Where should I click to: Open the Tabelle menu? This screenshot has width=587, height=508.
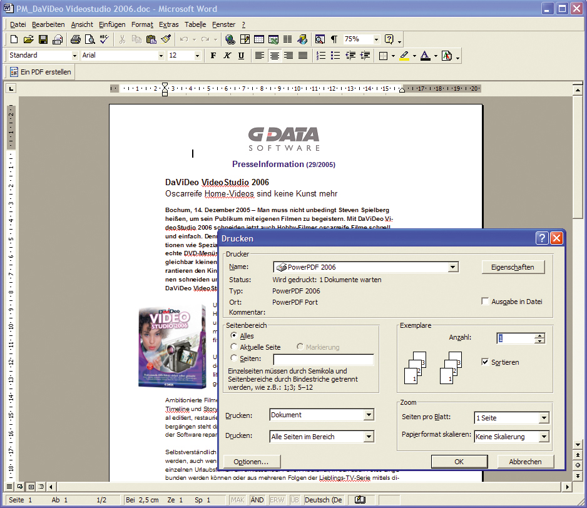(x=195, y=24)
